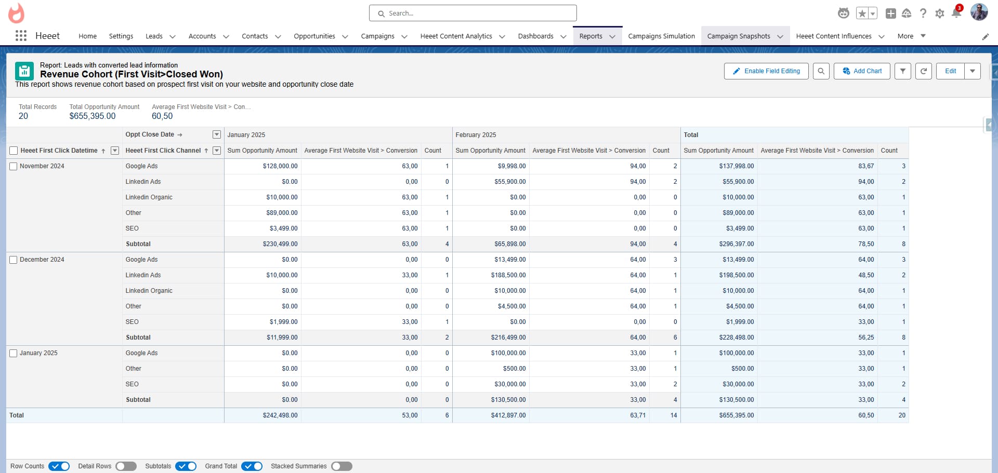Go to the Home tab
998x473 pixels.
[87, 36]
